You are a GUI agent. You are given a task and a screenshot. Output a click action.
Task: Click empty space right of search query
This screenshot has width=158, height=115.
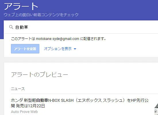(91, 27)
